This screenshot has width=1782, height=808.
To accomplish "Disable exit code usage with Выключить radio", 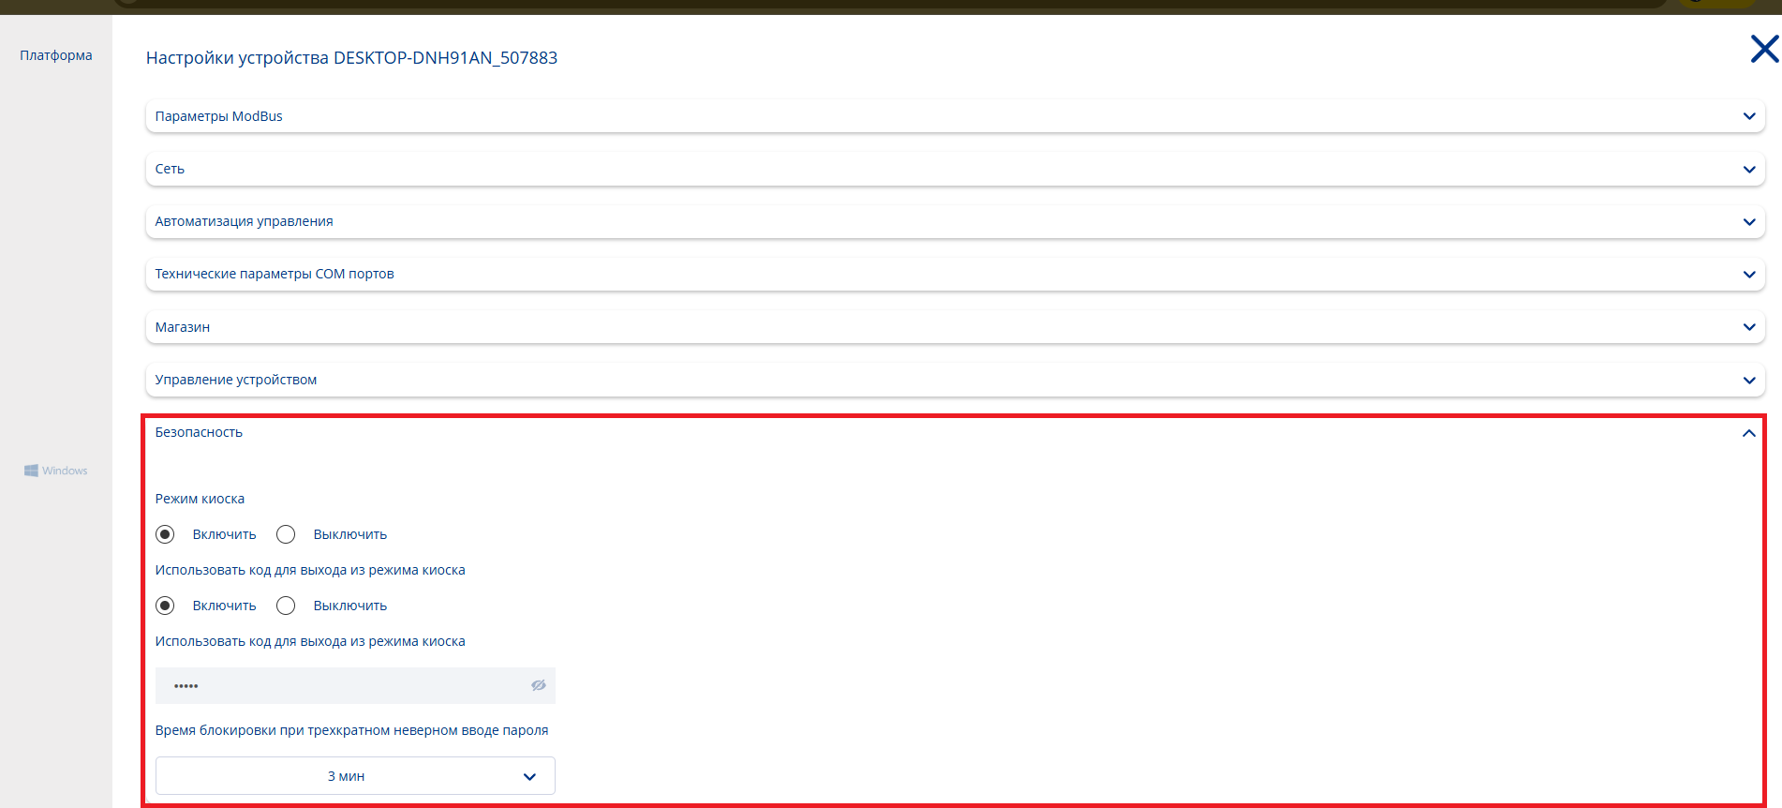I will [286, 606].
